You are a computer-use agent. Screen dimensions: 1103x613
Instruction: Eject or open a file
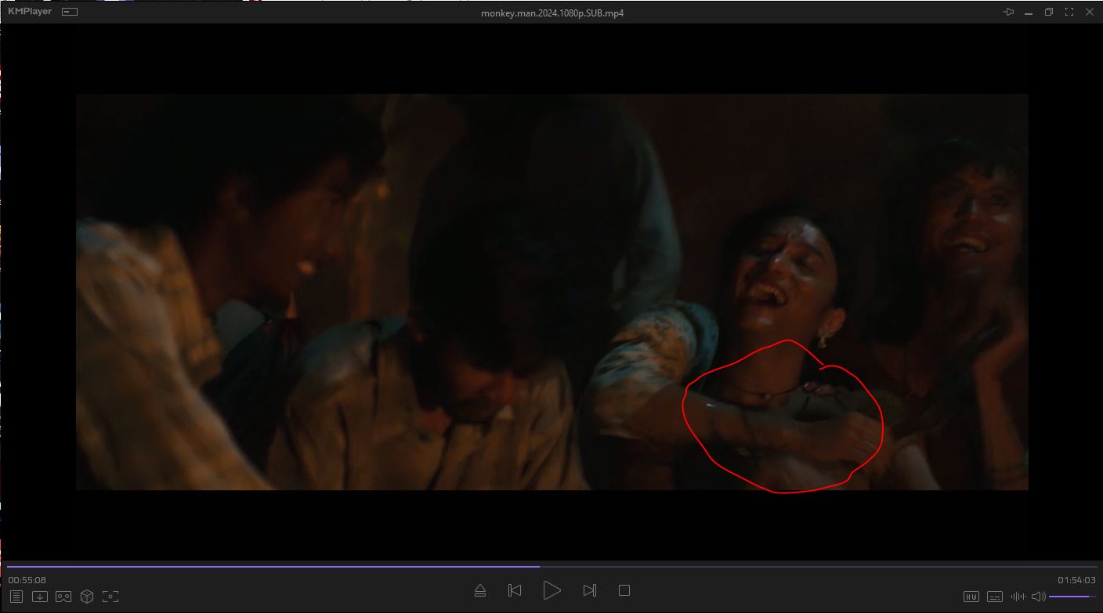[x=480, y=590]
